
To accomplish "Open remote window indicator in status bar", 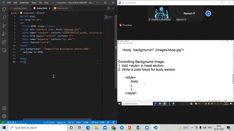I will click(3, 122).
